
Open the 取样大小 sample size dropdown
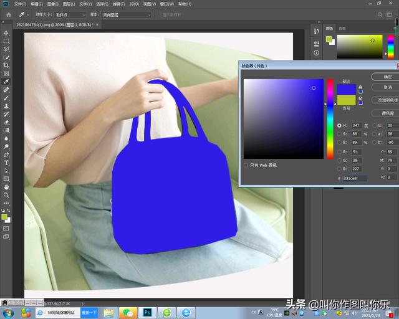point(70,14)
